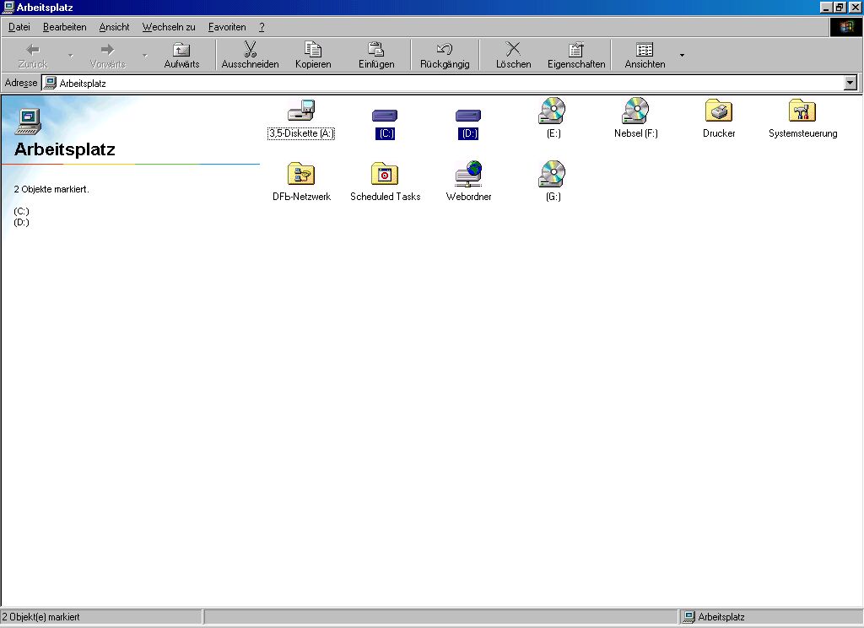
Task: Open Eigenschaften properties from toolbar
Action: tap(576, 55)
